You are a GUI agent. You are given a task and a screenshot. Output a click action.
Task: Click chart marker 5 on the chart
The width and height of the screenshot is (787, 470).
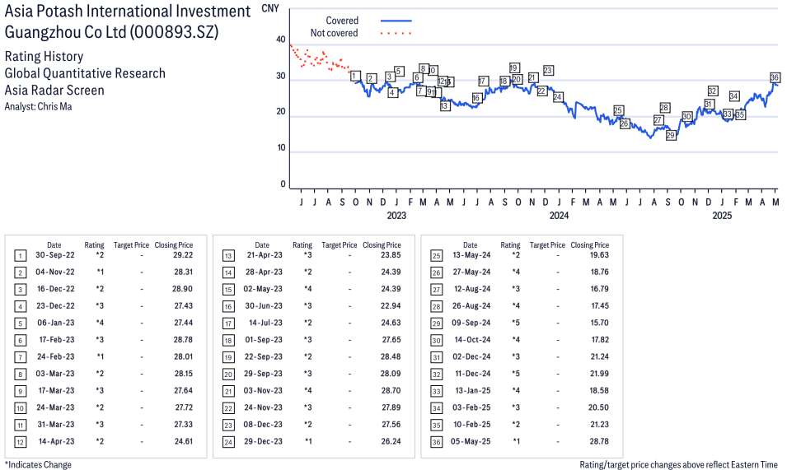point(399,71)
